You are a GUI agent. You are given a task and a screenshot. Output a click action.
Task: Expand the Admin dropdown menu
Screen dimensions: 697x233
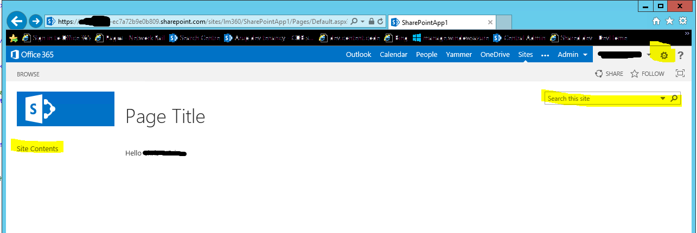572,55
